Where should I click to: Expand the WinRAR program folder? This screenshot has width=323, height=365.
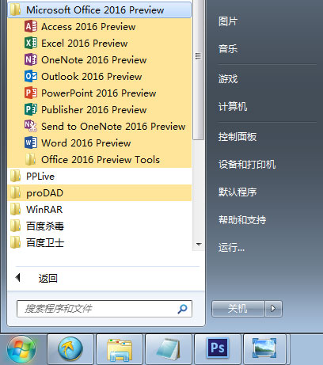100,209
